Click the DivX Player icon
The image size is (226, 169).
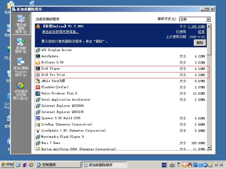38,68
